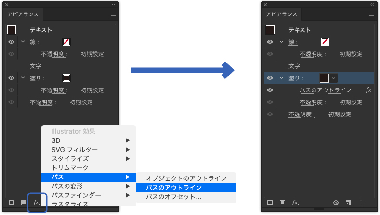Open fill color dropdown arrow in right panel

point(334,78)
